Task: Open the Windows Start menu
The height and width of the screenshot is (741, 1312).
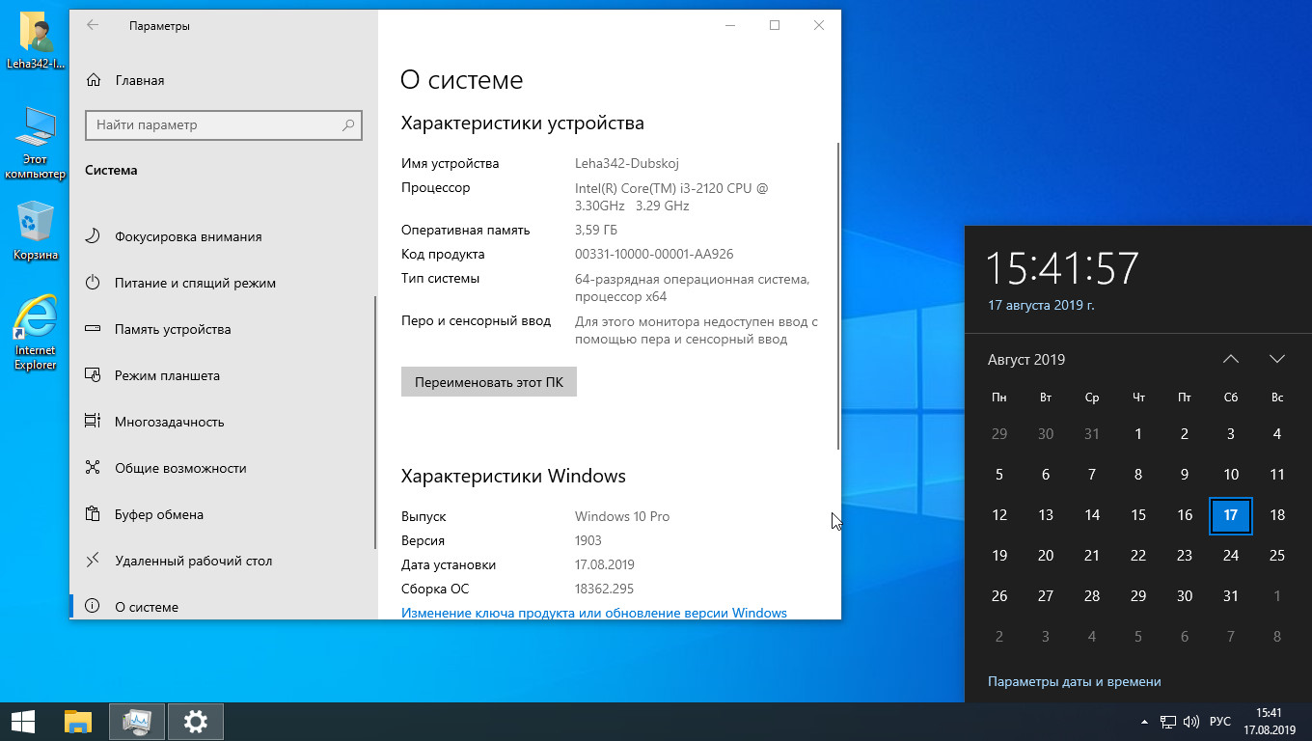Action: point(23,722)
